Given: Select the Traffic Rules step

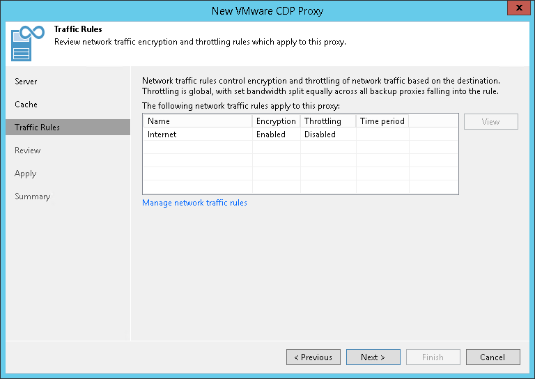Looking at the screenshot, I should coord(38,127).
